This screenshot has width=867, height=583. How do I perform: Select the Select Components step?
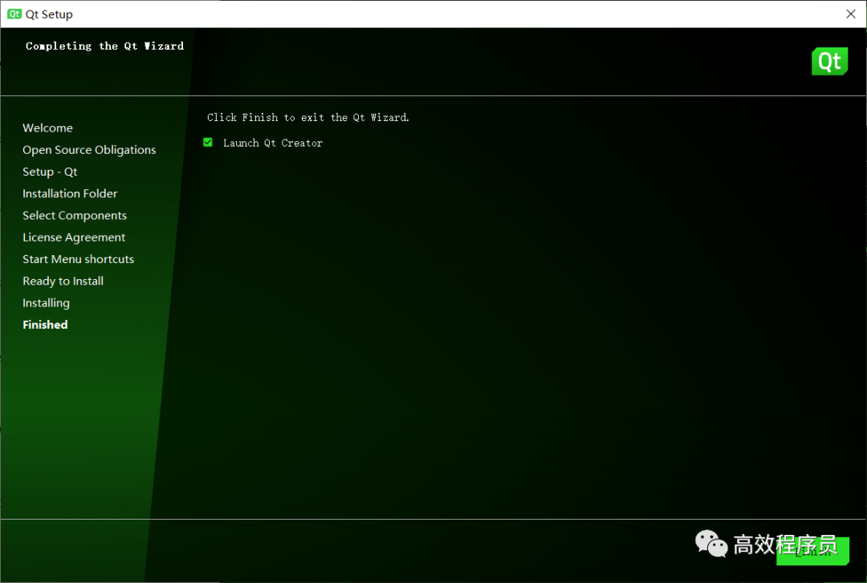click(x=75, y=216)
